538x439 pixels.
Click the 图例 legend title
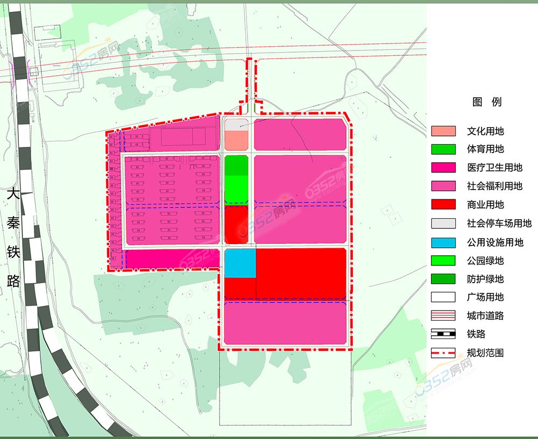pos(486,102)
